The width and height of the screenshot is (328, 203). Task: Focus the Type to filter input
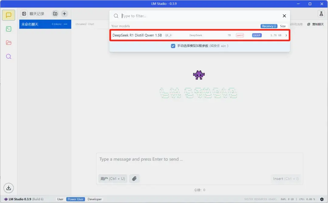[200, 16]
